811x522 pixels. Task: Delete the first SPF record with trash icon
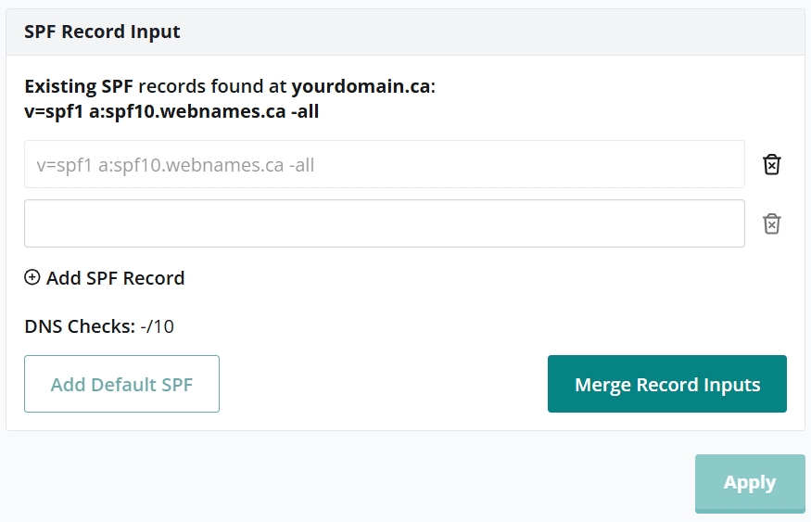pos(771,165)
